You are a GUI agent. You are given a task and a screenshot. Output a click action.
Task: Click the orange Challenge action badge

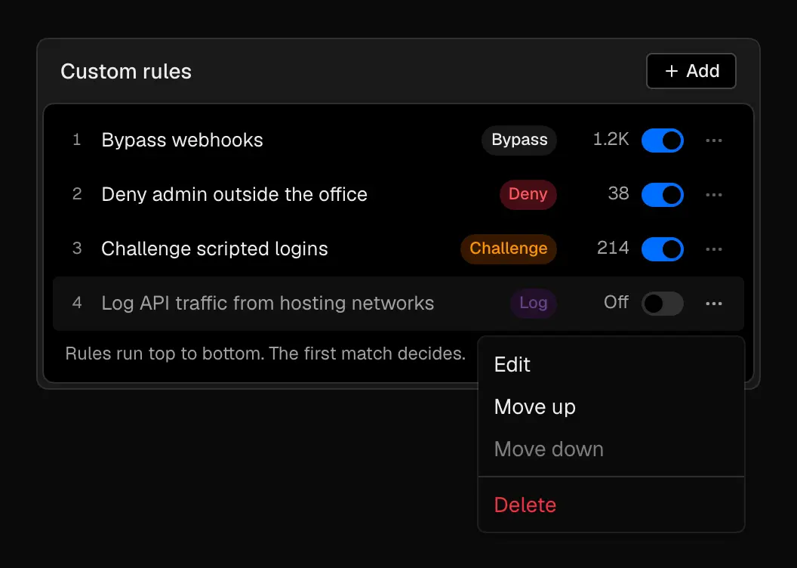pos(508,249)
